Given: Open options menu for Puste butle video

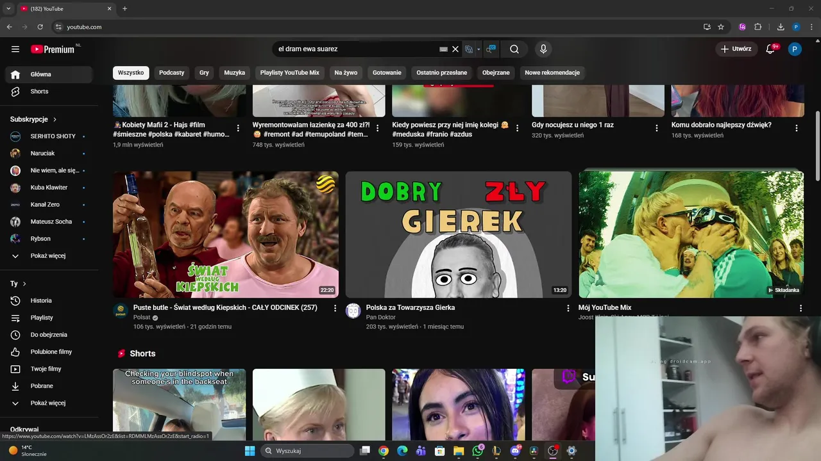Looking at the screenshot, I should click(335, 308).
